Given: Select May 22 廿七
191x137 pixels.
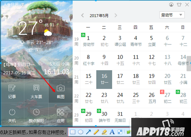Looking at the screenshot, I should (x=89, y=98).
